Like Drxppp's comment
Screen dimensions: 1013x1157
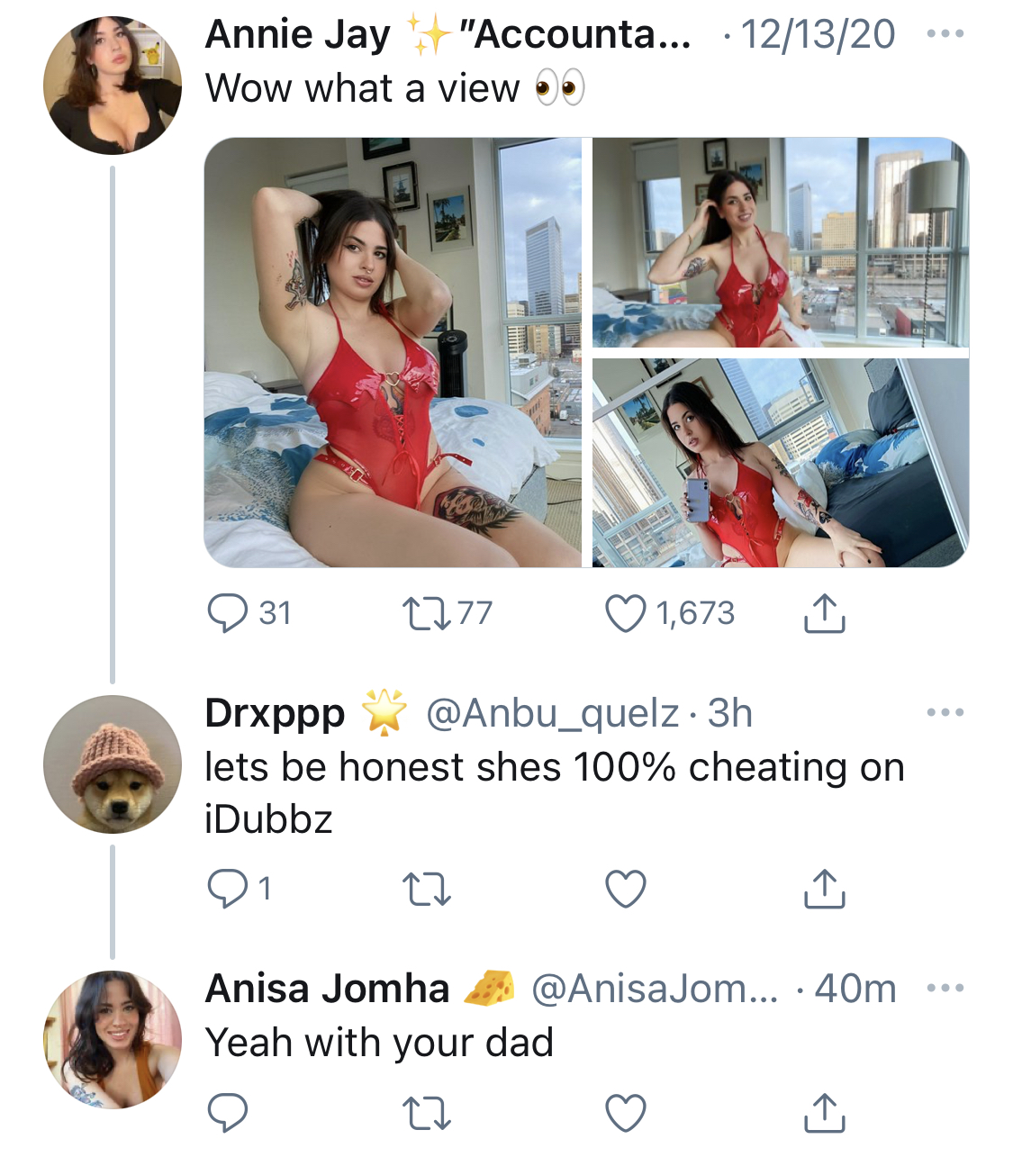tap(626, 890)
